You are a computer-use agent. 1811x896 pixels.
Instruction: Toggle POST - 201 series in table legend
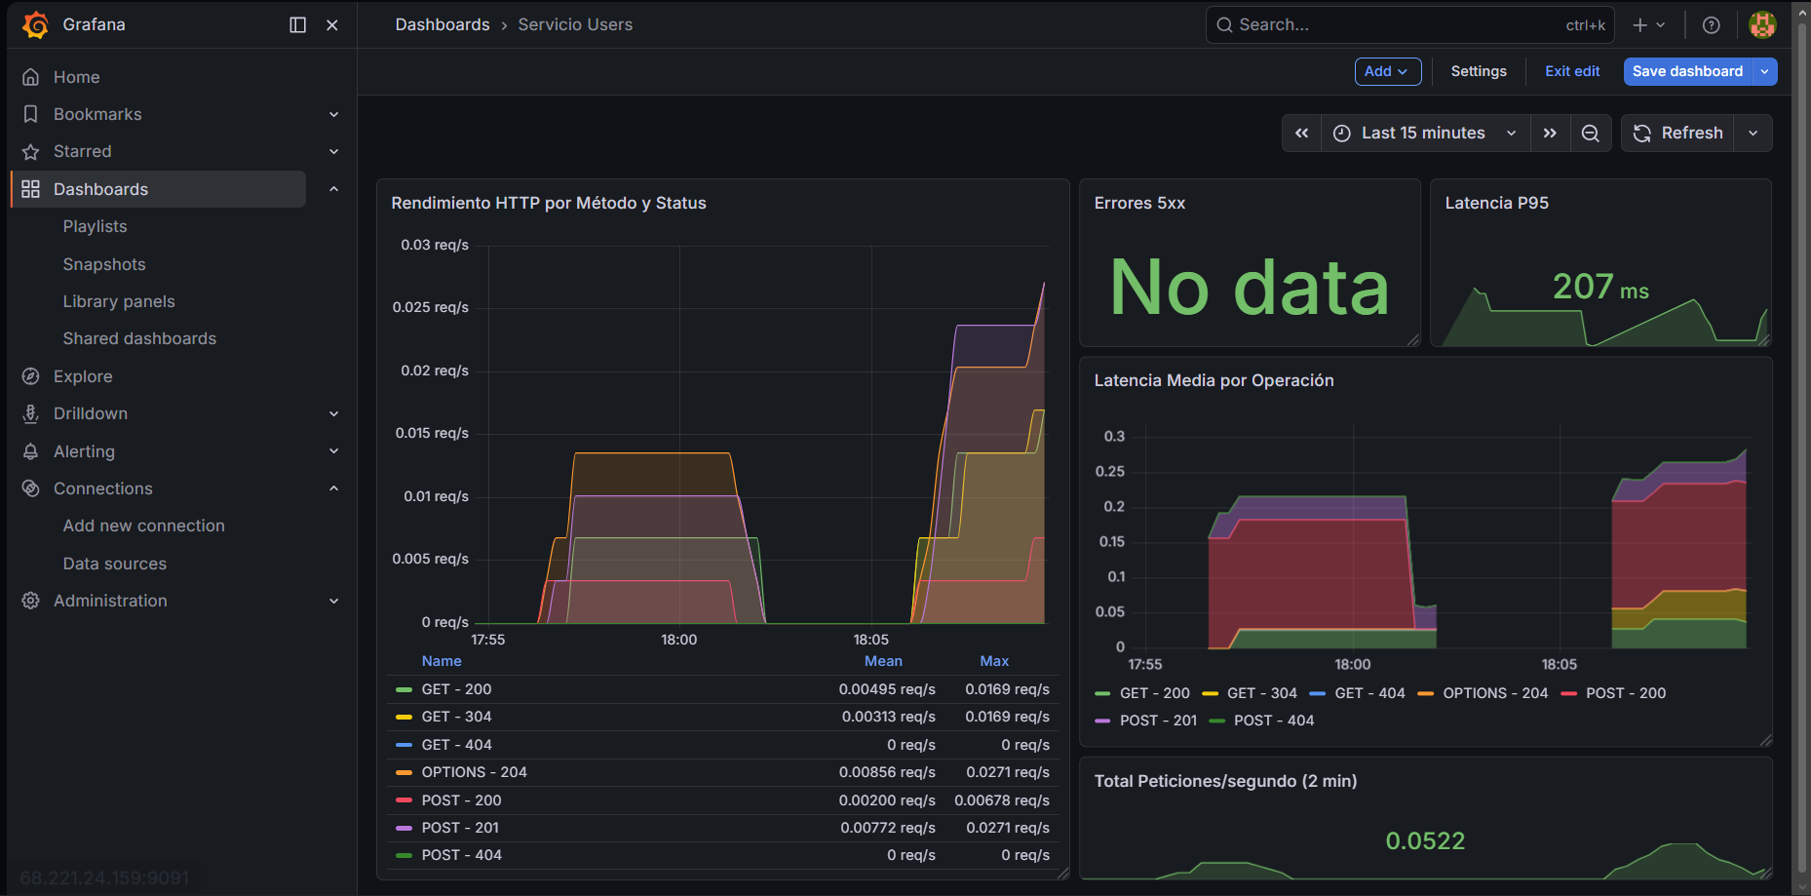pos(460,828)
